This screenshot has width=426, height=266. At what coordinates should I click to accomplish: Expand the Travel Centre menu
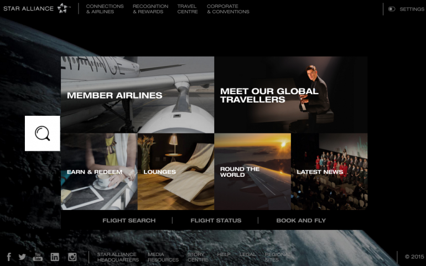click(188, 9)
